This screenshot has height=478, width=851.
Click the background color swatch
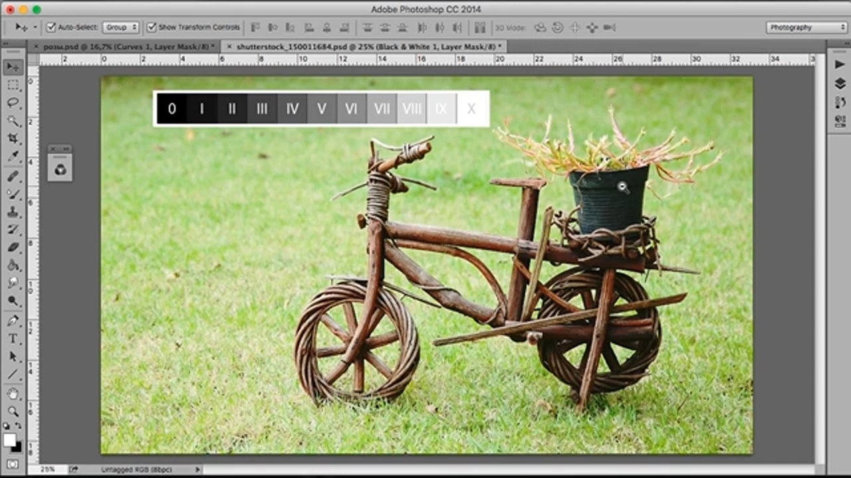click(x=17, y=446)
